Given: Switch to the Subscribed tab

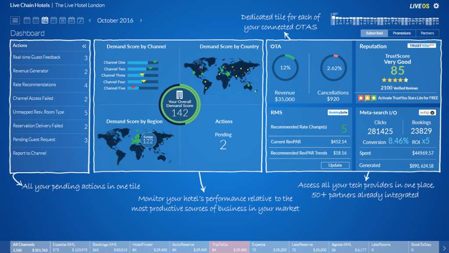Looking at the screenshot, I should click(374, 33).
